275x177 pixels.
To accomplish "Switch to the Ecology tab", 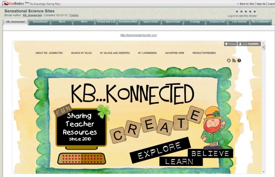I will (x=195, y=22).
